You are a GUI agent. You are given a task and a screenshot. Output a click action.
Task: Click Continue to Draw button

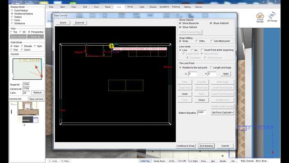pyautogui.click(x=186, y=146)
